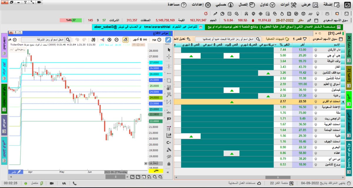This screenshot has height=188, width=353.
Task: Open the indicators list icon above candle icon
Action: click(169, 128)
